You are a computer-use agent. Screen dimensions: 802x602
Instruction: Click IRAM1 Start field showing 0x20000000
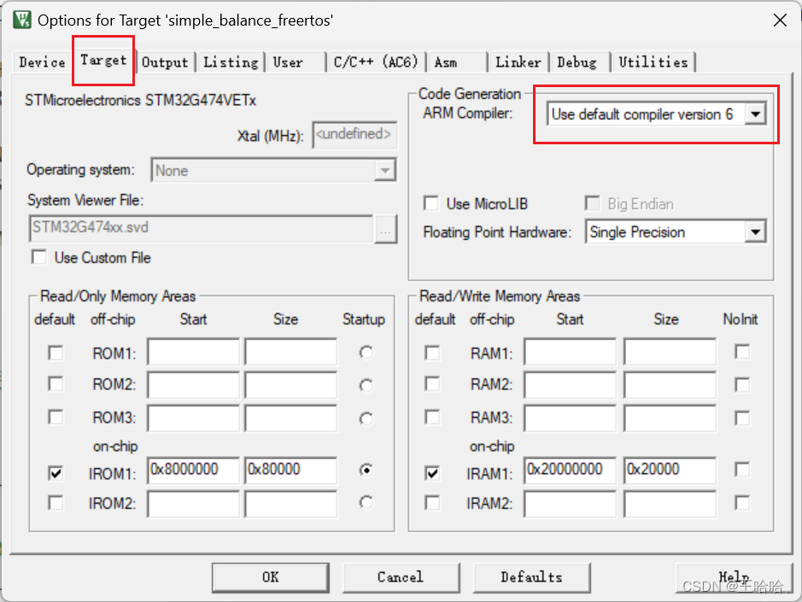coord(570,470)
